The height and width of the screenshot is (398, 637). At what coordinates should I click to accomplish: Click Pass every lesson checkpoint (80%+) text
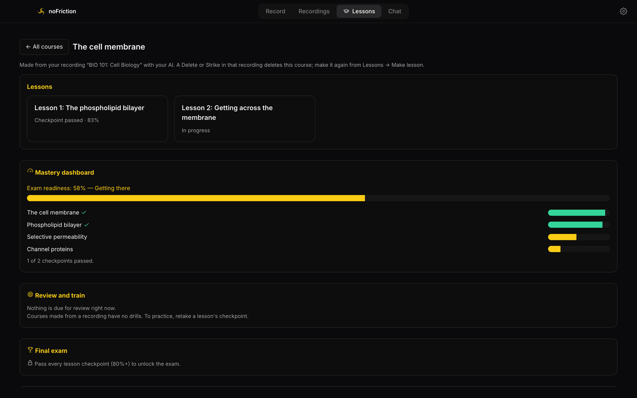point(107,364)
